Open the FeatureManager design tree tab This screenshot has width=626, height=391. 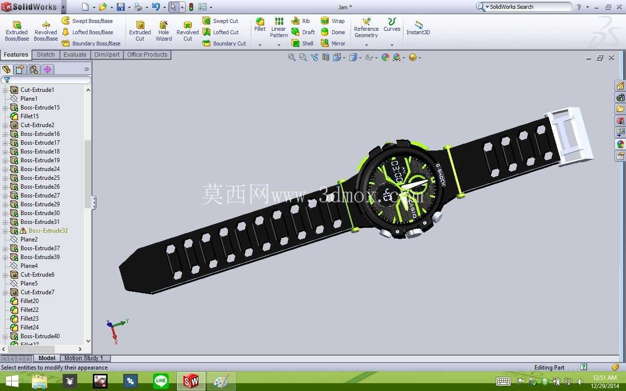(6, 69)
